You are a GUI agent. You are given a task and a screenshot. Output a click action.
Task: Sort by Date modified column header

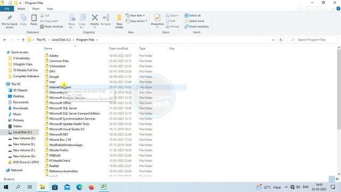tap(123, 49)
